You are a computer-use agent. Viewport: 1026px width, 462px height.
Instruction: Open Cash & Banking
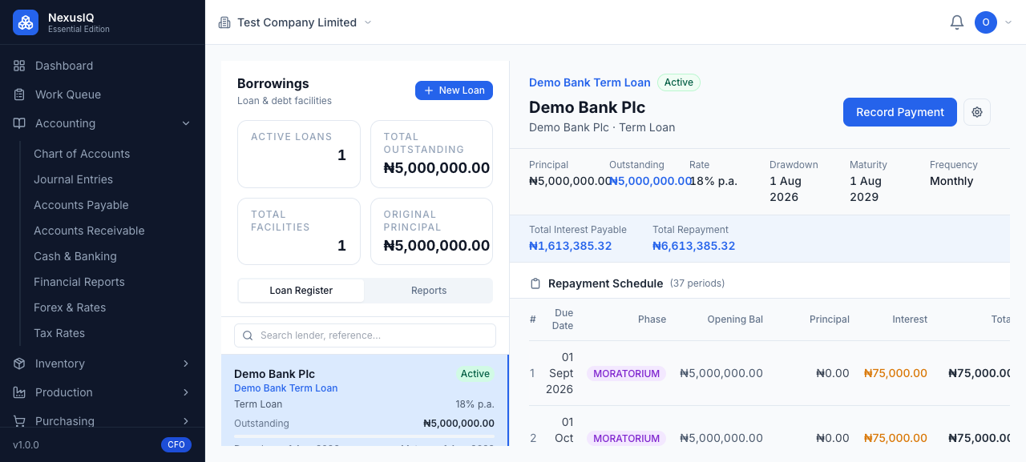click(75, 256)
